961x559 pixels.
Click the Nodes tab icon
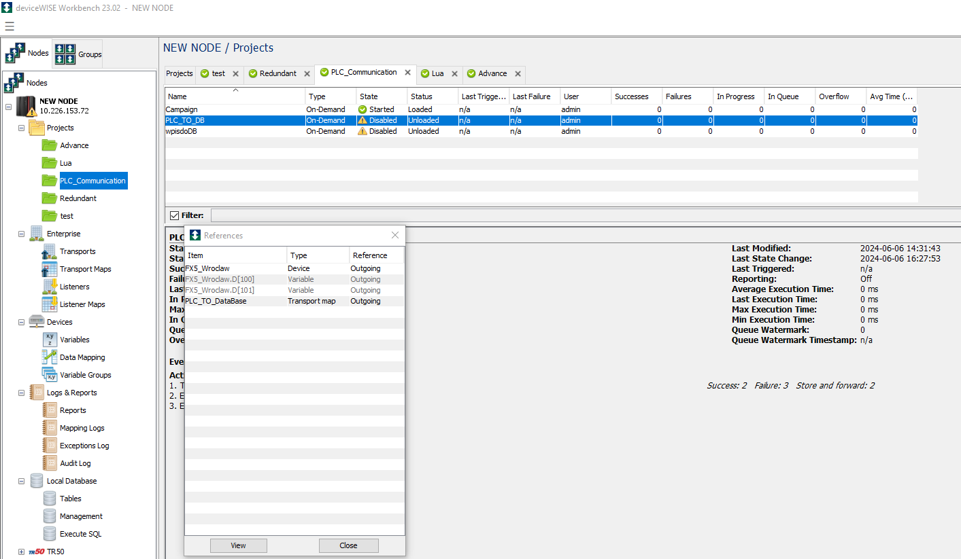coord(14,54)
